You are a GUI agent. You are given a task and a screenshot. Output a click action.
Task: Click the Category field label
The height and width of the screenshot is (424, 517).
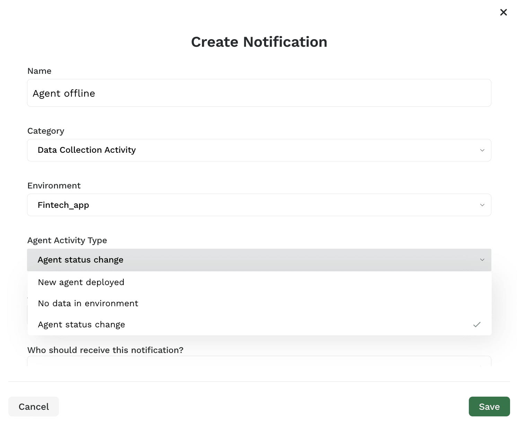46,131
